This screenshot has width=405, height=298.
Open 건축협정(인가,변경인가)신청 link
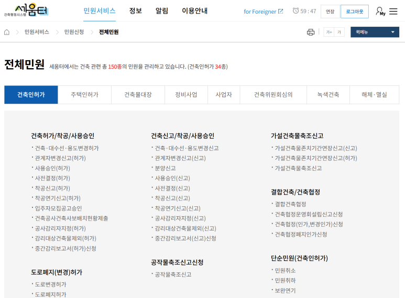click(x=309, y=224)
